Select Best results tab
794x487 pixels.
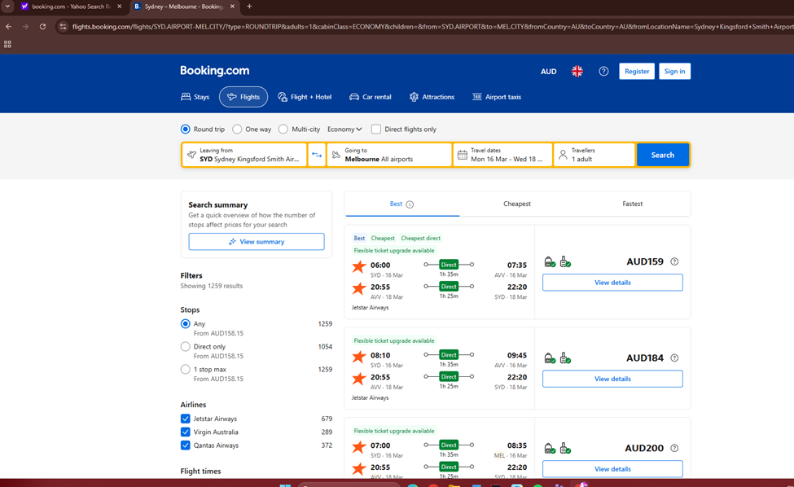coord(401,204)
